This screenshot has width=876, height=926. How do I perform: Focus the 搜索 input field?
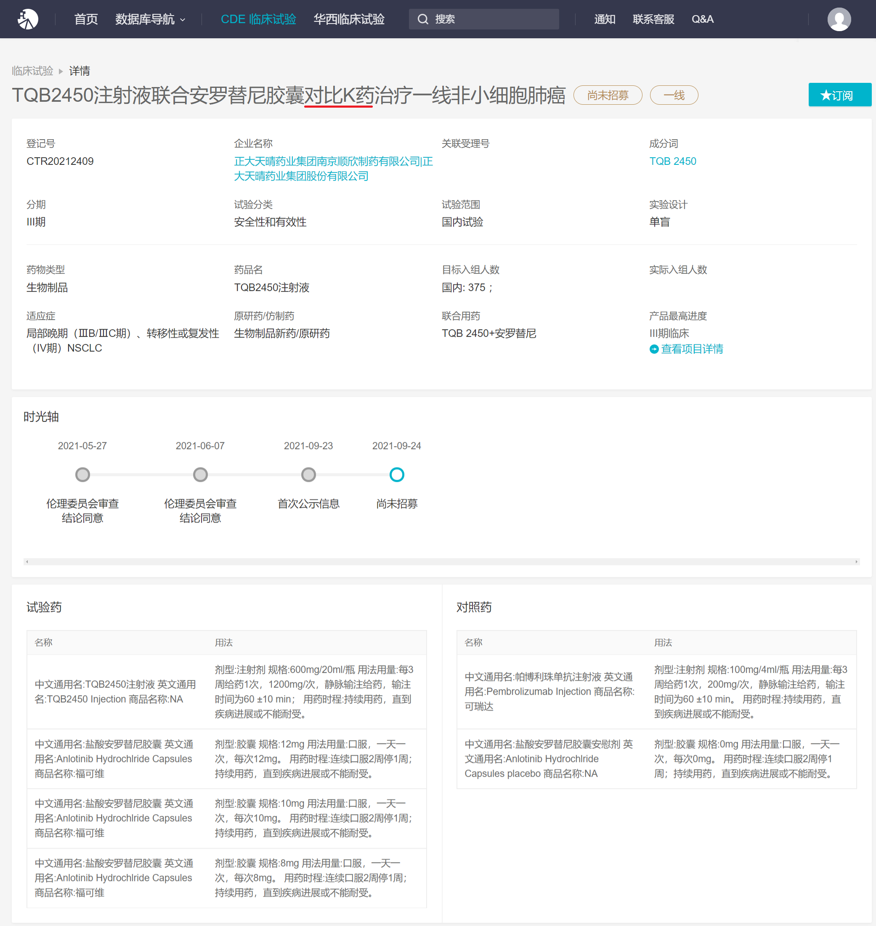coord(484,19)
